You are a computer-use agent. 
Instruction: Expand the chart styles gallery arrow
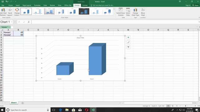click(x=114, y=14)
